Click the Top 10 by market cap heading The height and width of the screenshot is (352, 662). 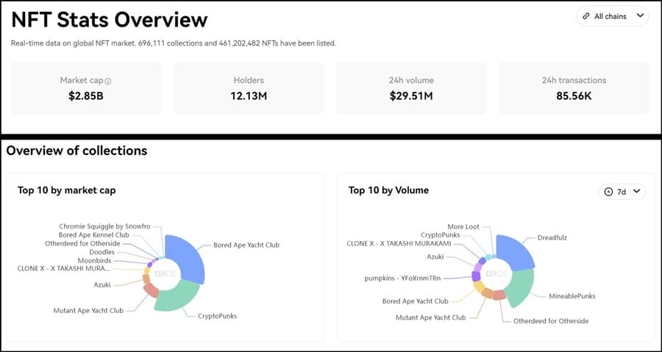point(66,190)
